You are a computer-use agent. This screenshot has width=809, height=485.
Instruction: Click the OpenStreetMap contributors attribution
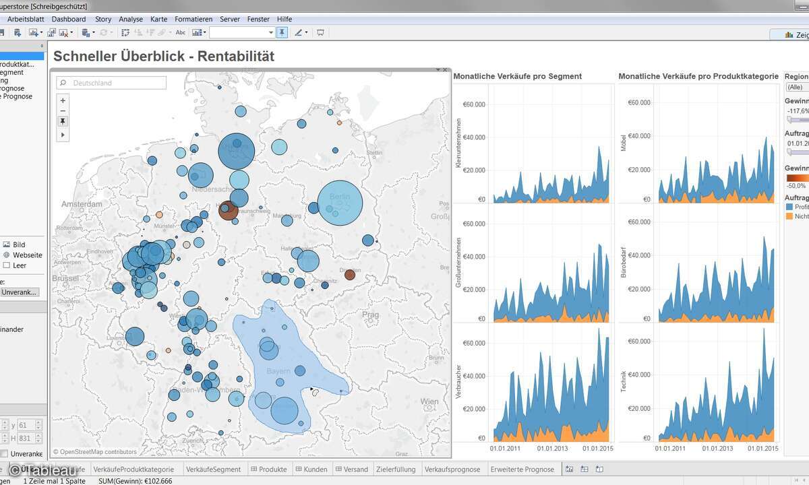[x=94, y=452]
